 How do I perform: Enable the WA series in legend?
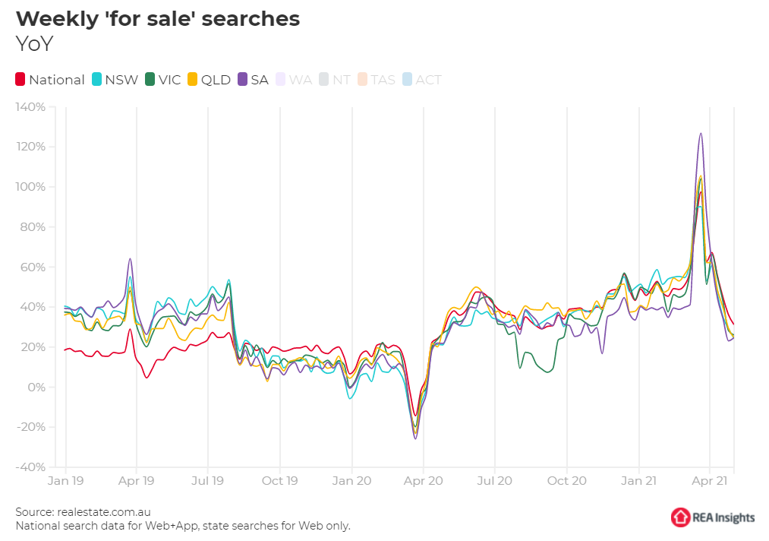300,79
